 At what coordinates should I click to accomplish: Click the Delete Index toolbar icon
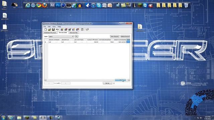click(x=78, y=30)
